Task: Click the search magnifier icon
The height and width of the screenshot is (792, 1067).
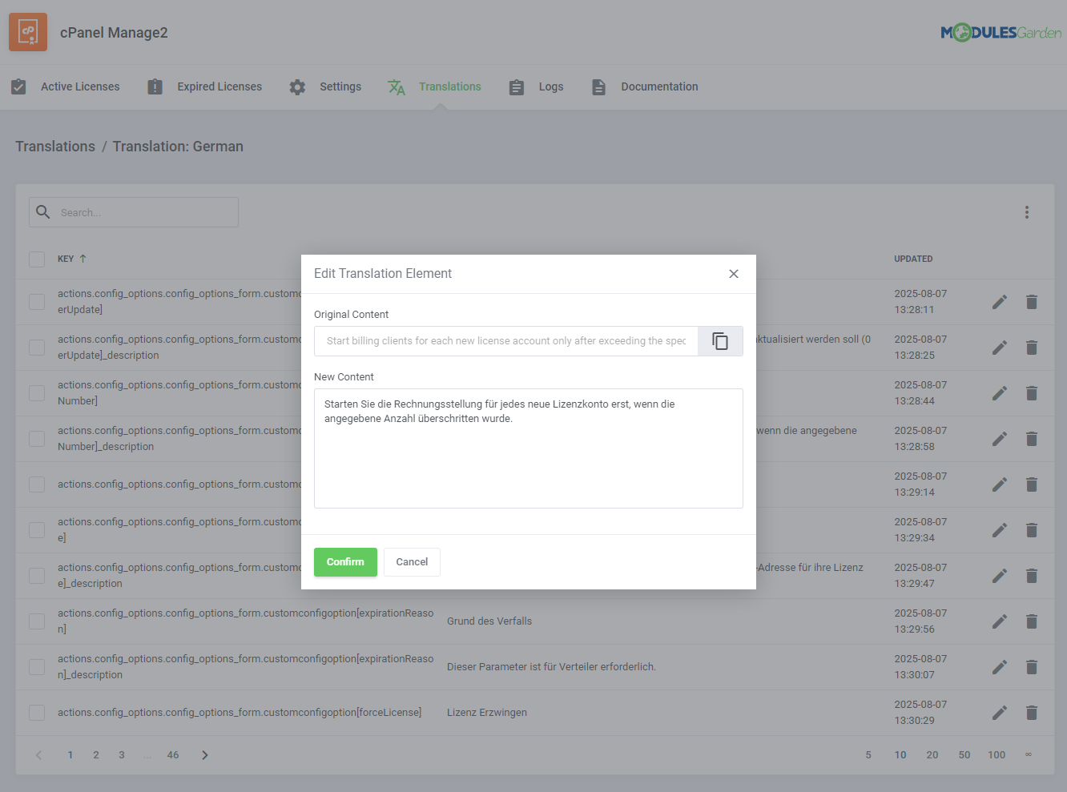Action: [x=43, y=211]
